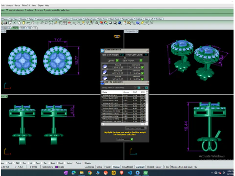Open File Explorer from the taskbar
This screenshot has width=235, height=176.
pos(82,173)
